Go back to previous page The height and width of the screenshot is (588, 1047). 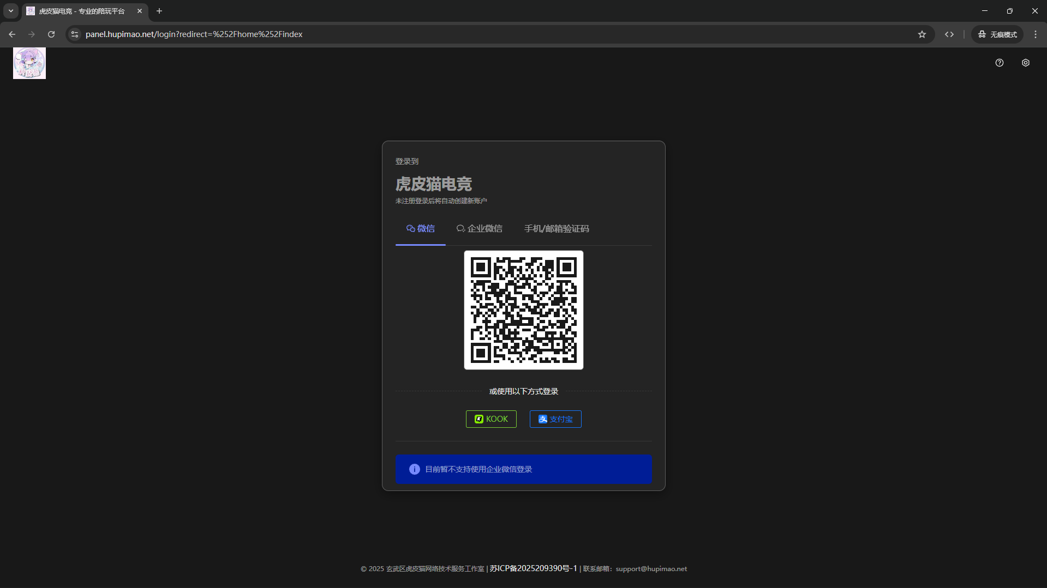[x=12, y=34]
